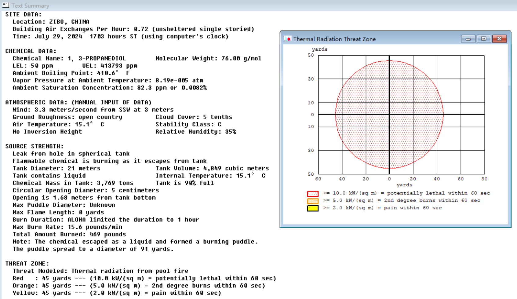Click the 'Yellow: 45 yards' line
Screen dimensions: 517x299
tap(117, 293)
